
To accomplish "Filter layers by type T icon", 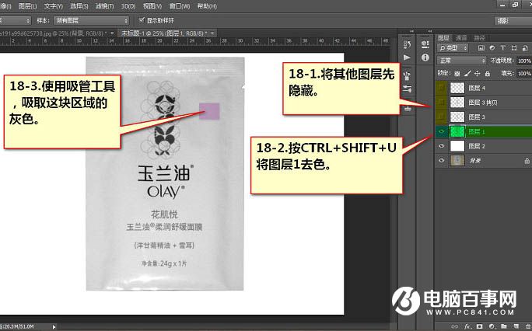I will pyautogui.click(x=502, y=47).
